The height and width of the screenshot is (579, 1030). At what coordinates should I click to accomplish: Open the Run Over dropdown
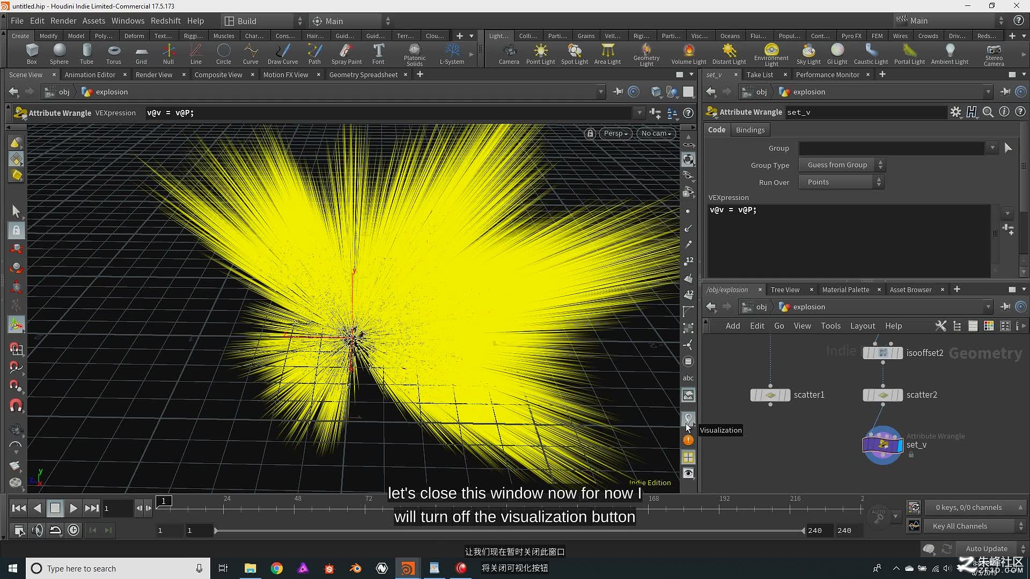841,182
